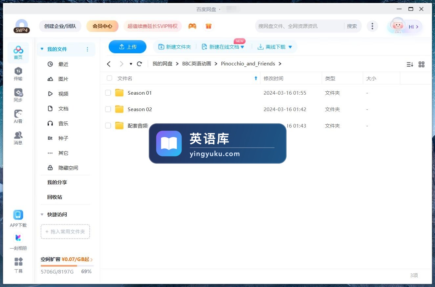Click the game controller icon

(x=192, y=26)
